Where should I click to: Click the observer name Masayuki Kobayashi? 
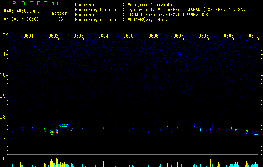click(x=150, y=5)
